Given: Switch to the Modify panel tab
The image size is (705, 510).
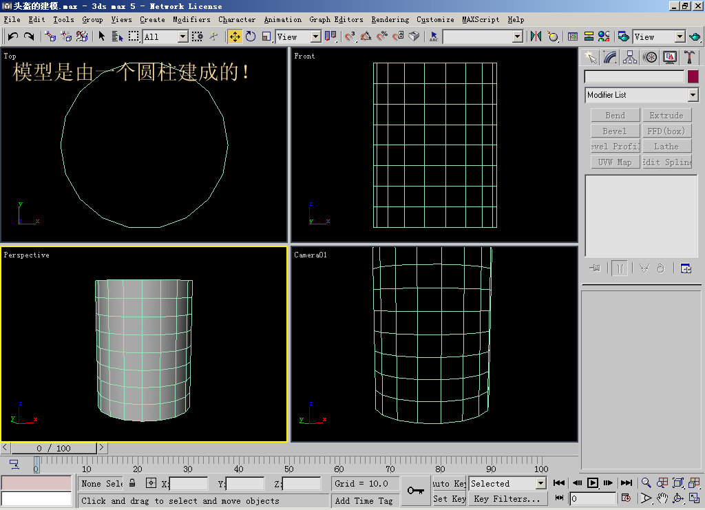Looking at the screenshot, I should click(x=610, y=58).
